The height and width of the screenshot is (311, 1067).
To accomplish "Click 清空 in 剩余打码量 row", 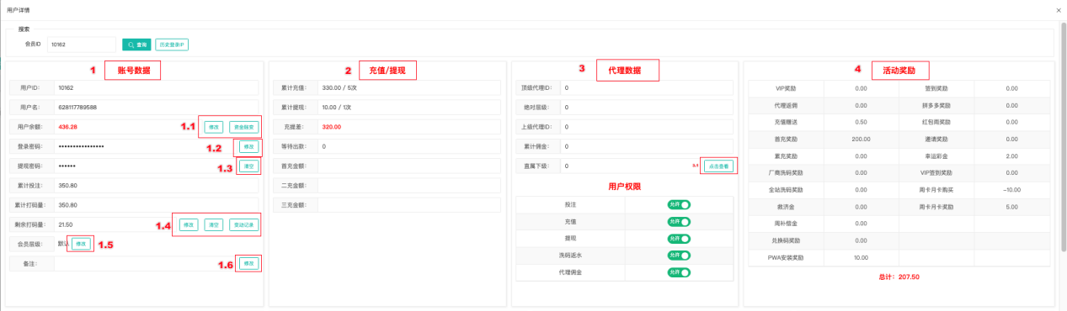I will click(x=214, y=224).
